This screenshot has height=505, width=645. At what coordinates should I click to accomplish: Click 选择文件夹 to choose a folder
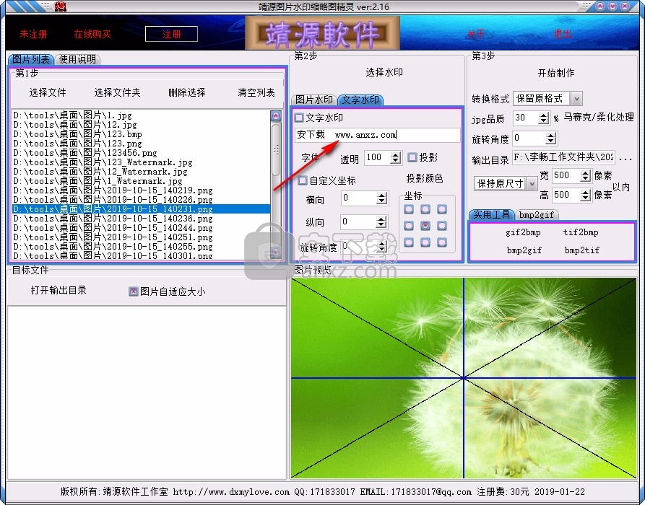click(x=117, y=92)
